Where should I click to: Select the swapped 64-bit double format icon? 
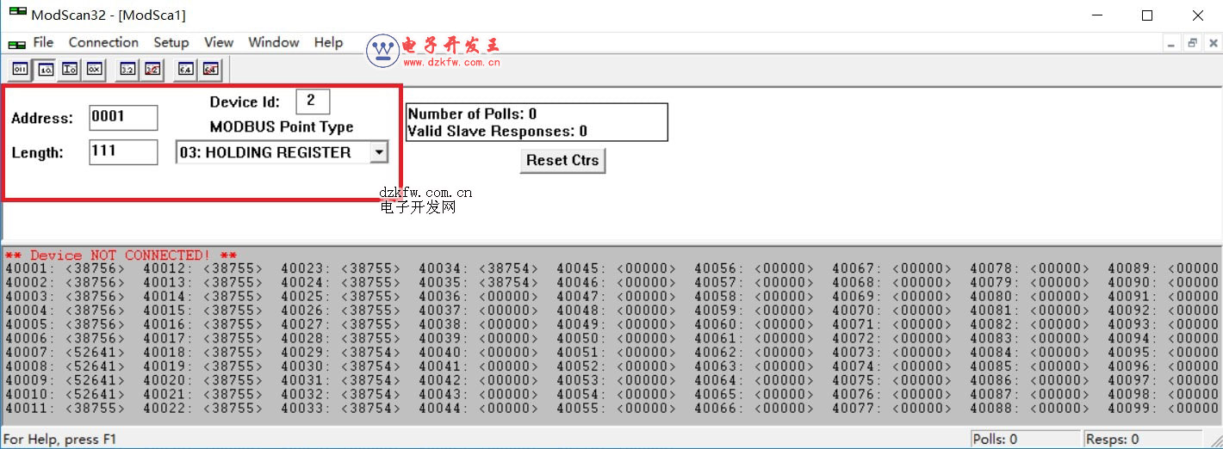(210, 69)
